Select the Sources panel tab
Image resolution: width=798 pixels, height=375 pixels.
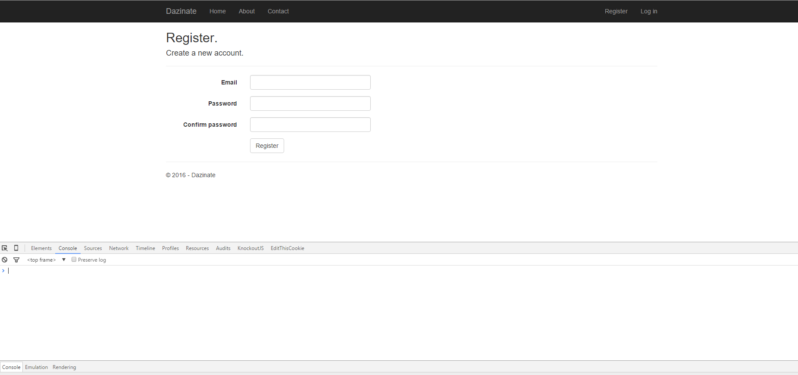(93, 248)
